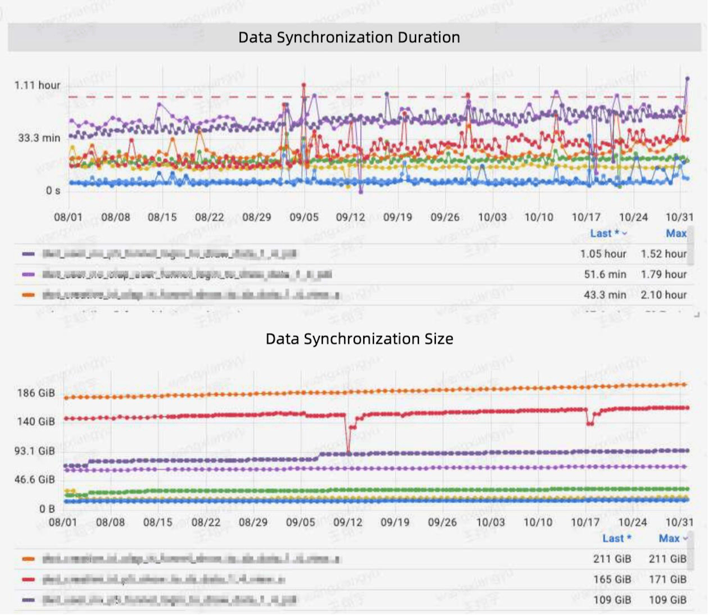Screen dimensions: 708x615
Task: Open the sort chevron next to Max in Size legend
Action: click(685, 538)
